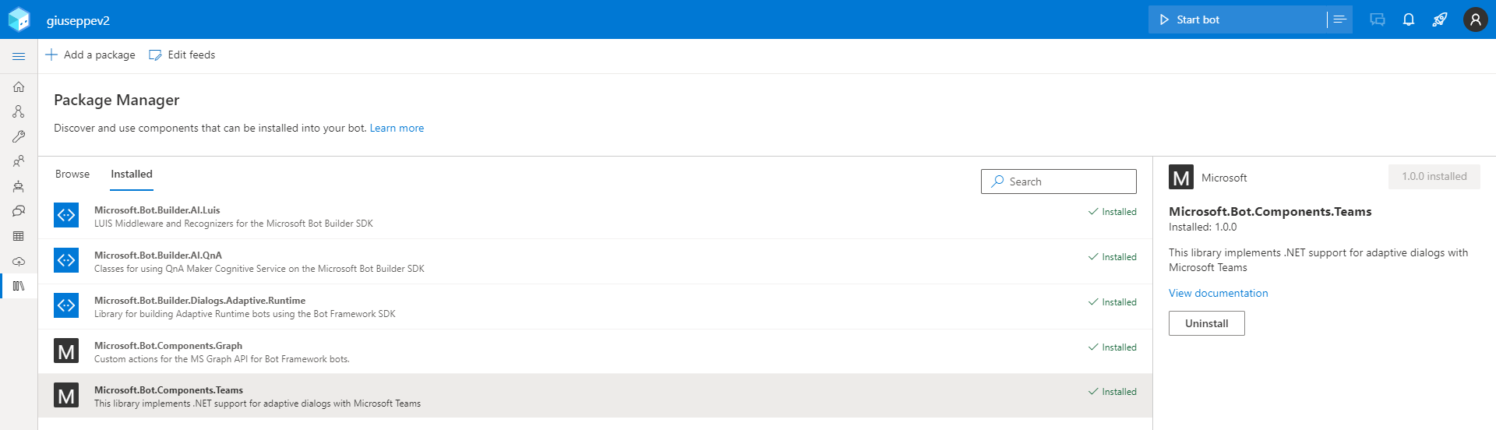Image resolution: width=1496 pixels, height=430 pixels.
Task: Click the notifications bell icon
Action: point(1409,19)
